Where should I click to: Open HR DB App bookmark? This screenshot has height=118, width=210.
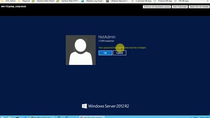coord(181,1)
